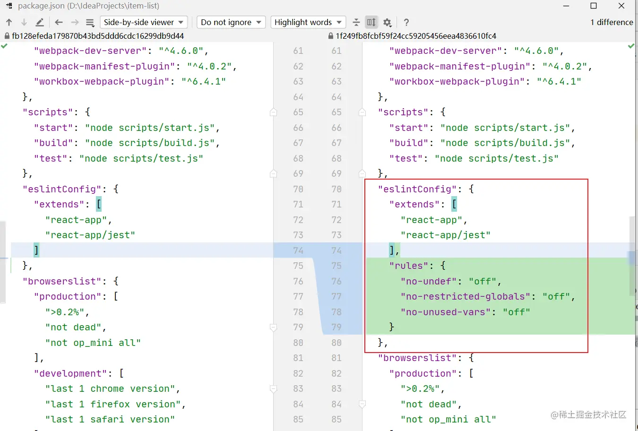
Task: Click fold marker at left line 79
Action: (273, 327)
